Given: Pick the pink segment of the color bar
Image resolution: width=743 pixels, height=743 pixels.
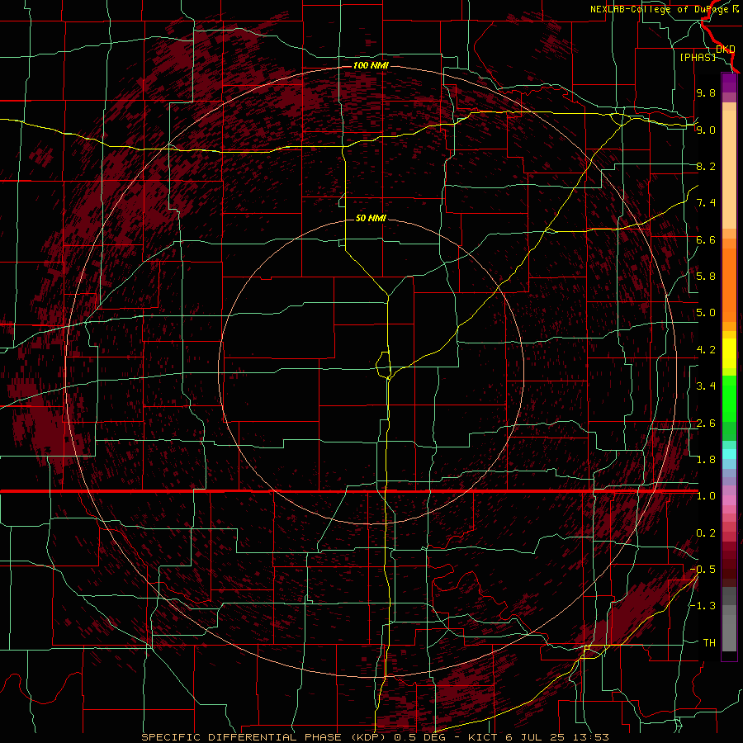Looking at the screenshot, I should pos(729,500).
